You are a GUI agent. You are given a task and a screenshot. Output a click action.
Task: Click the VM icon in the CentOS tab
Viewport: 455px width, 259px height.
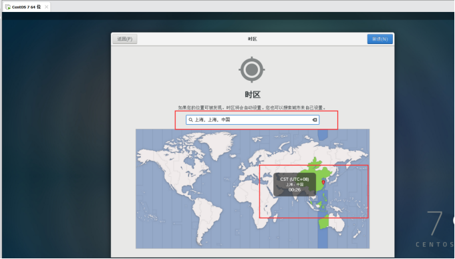[x=8, y=7]
